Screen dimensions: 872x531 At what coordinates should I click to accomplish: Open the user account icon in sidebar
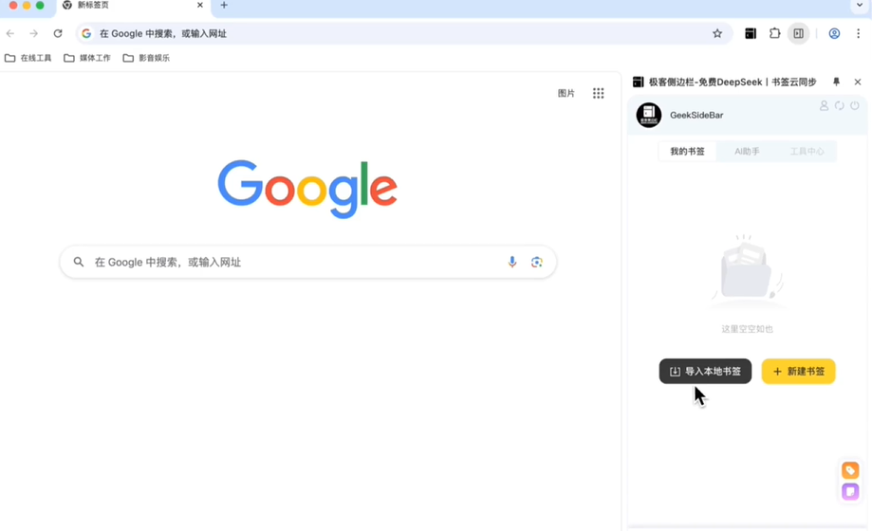click(x=824, y=105)
